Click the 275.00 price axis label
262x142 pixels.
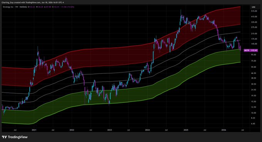(x=254, y=27)
